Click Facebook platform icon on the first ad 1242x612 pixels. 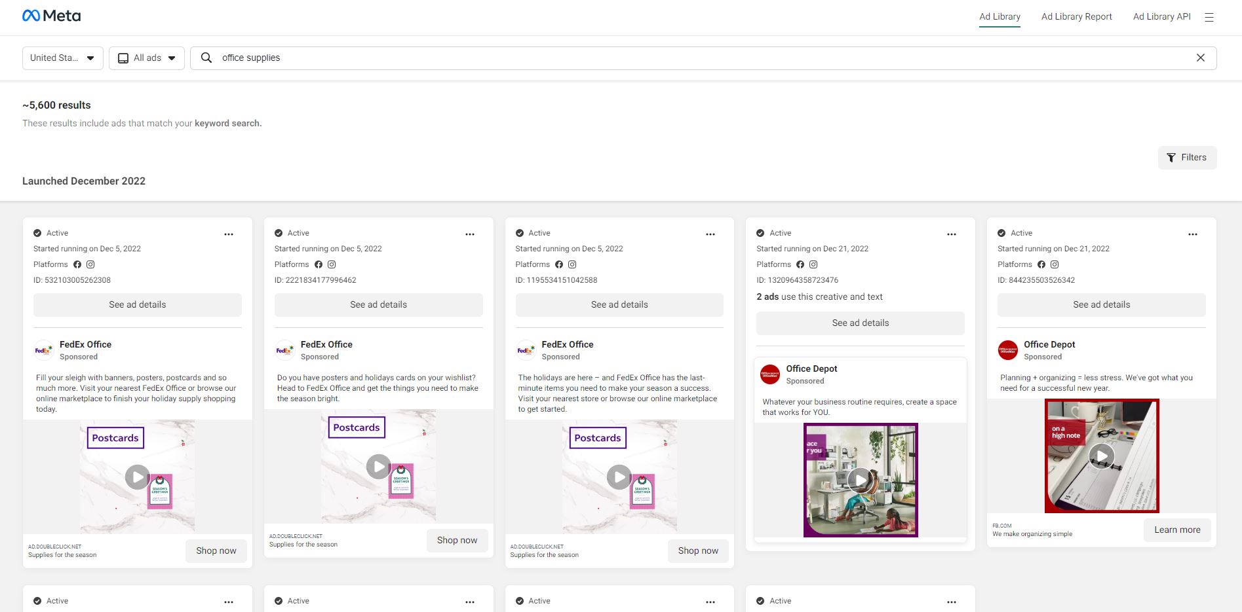pyautogui.click(x=77, y=264)
